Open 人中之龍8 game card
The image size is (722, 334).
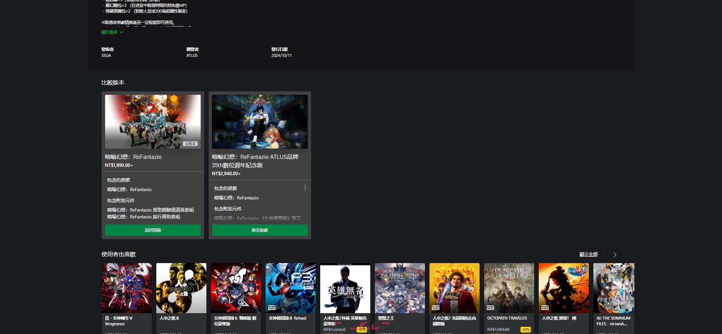[x=181, y=298]
